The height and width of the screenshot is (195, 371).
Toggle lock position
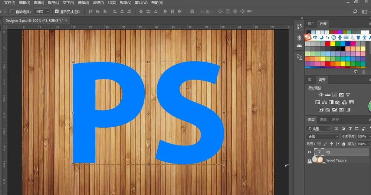point(331,144)
